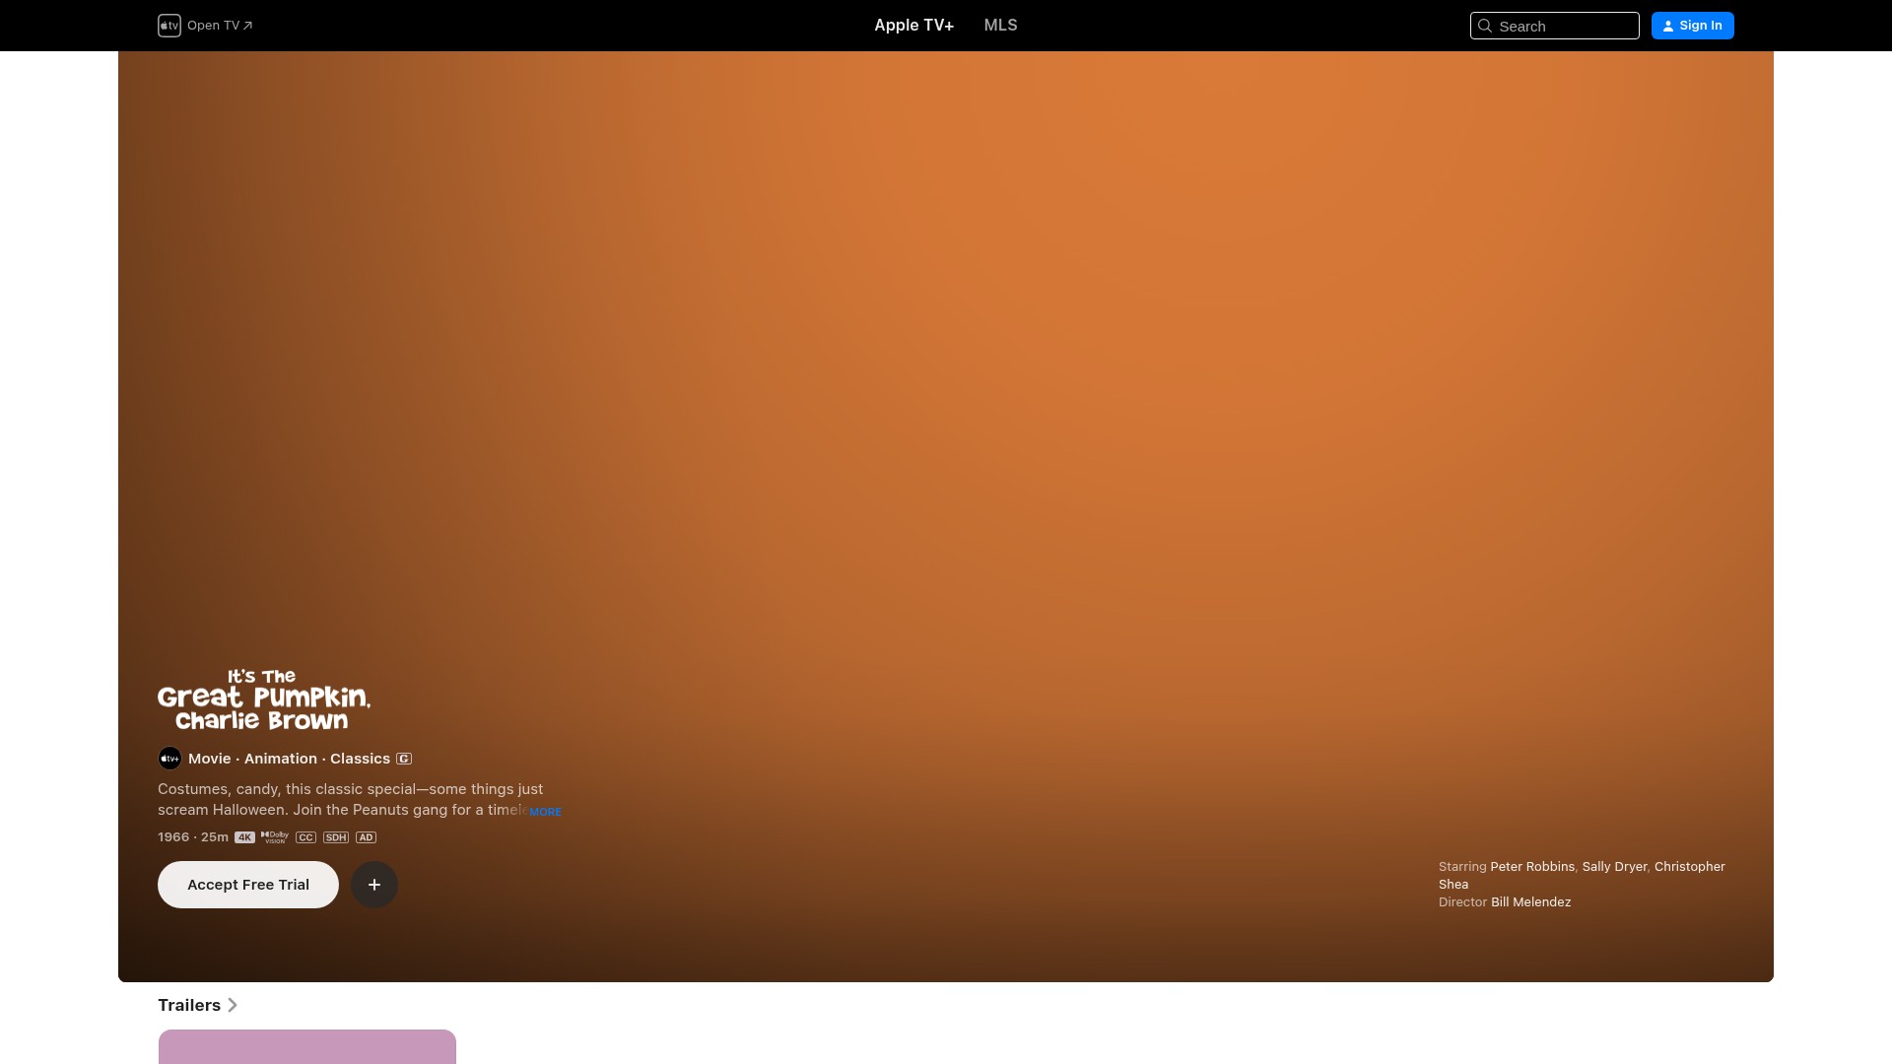Open the TV app via Open TV link
This screenshot has width=1892, height=1064.
click(x=220, y=26)
